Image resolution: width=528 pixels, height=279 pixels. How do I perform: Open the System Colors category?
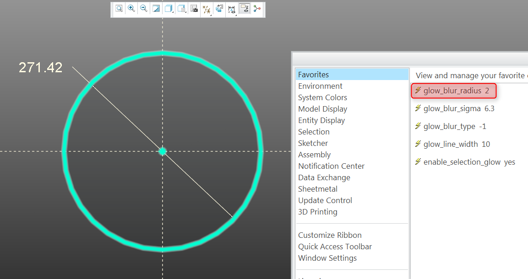pos(322,97)
